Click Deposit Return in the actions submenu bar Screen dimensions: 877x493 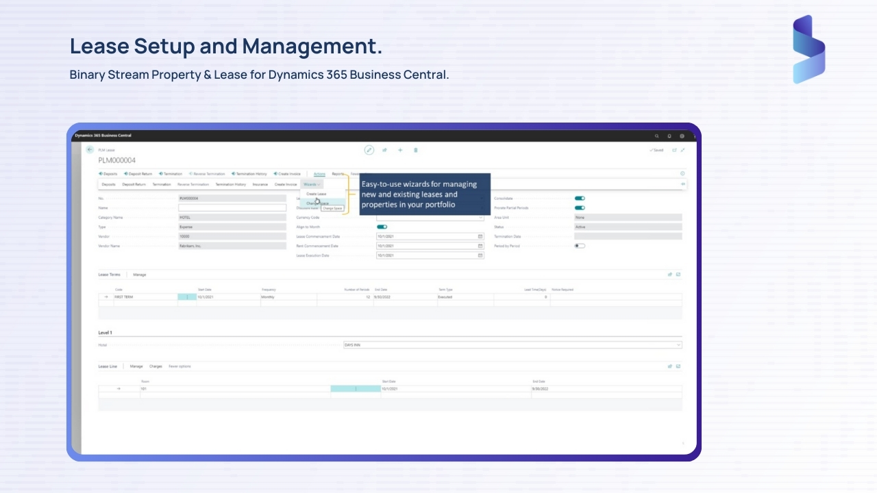tap(134, 184)
